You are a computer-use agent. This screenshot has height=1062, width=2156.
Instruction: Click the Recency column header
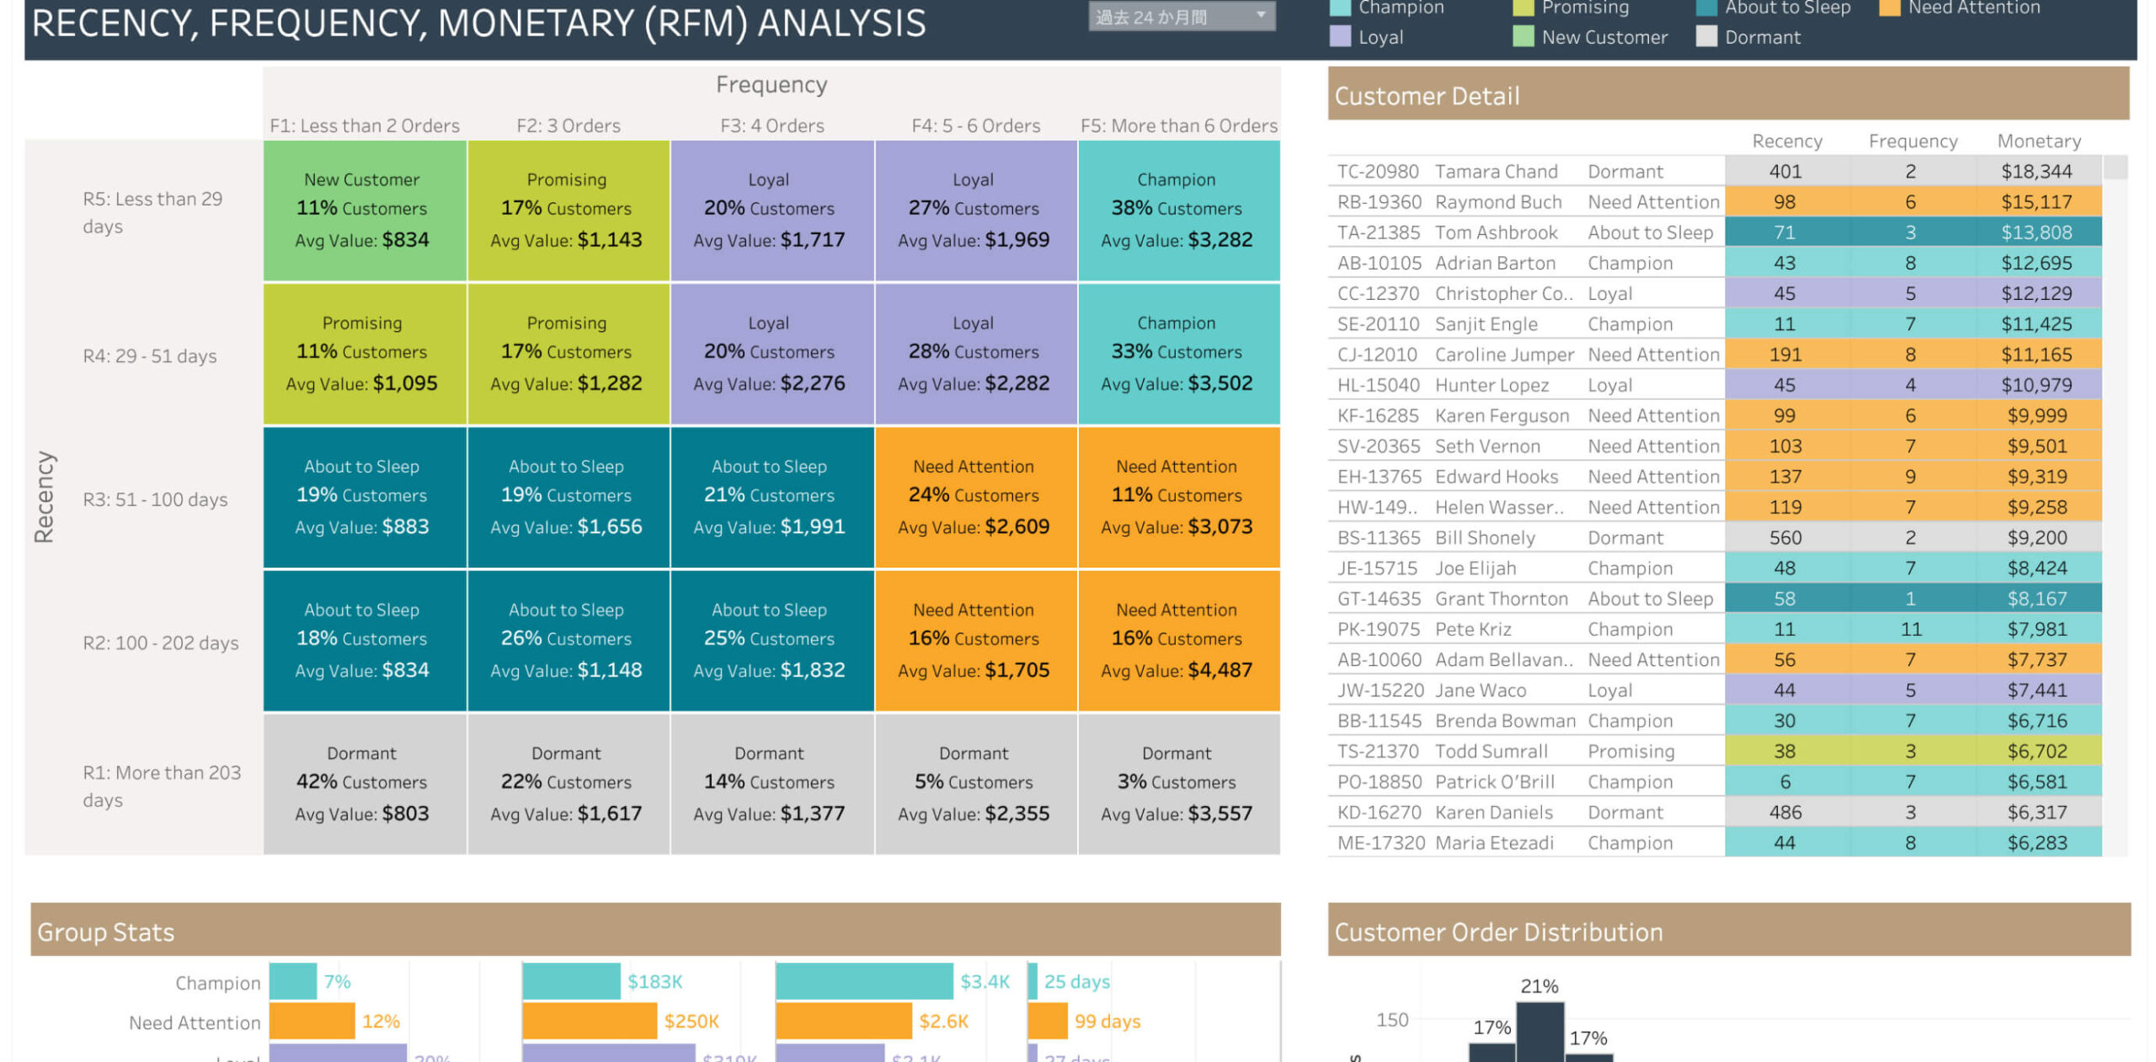(x=1786, y=141)
